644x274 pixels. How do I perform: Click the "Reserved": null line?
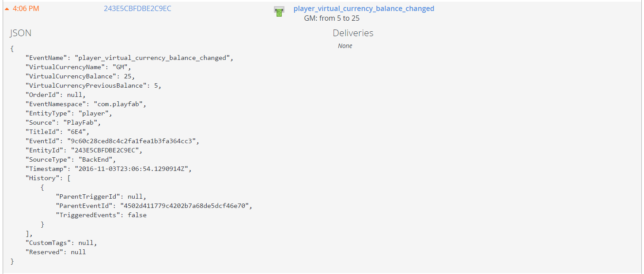coord(56,252)
